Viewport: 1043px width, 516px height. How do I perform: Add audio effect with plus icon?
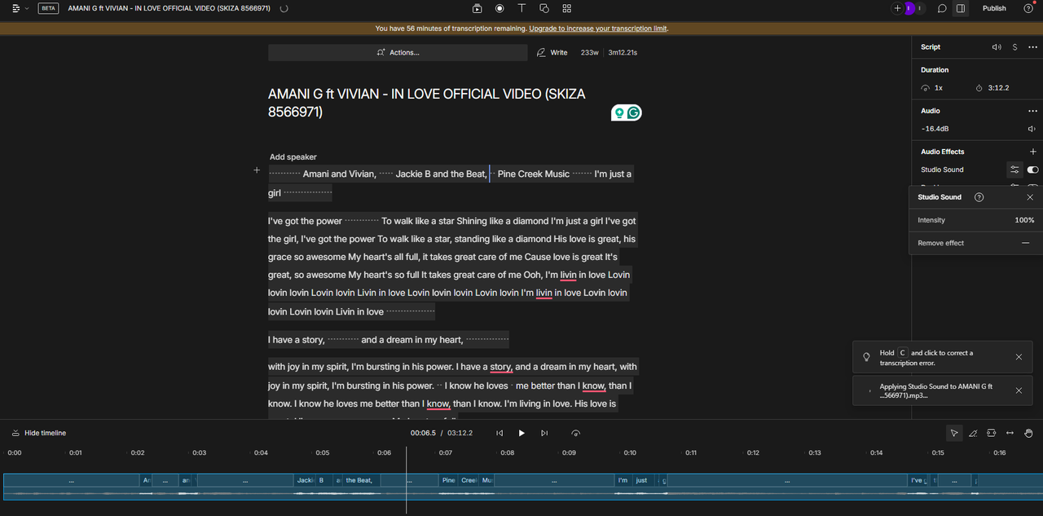(x=1032, y=152)
